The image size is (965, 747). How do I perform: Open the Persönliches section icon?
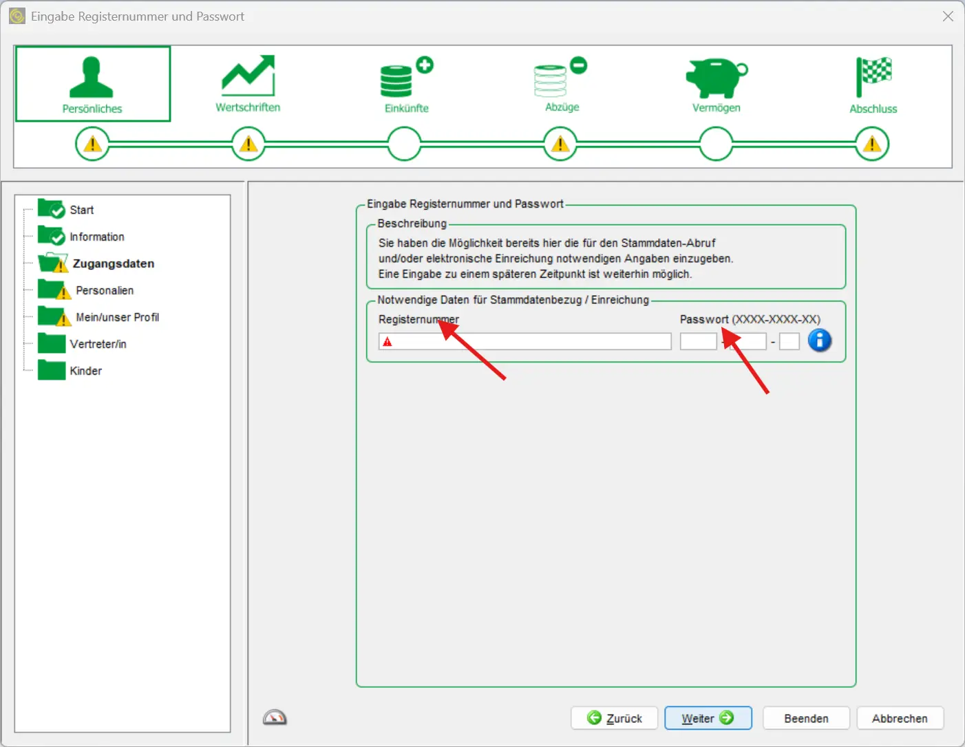tap(92, 78)
